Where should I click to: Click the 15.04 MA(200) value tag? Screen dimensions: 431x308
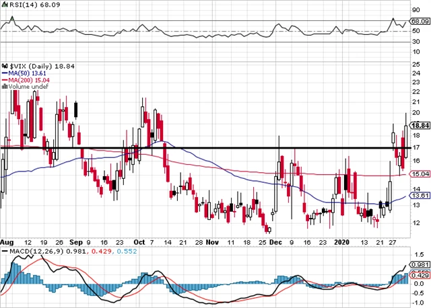pyautogui.click(x=420, y=174)
